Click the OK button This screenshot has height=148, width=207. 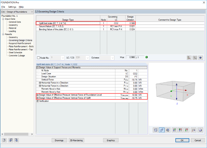[182, 140]
